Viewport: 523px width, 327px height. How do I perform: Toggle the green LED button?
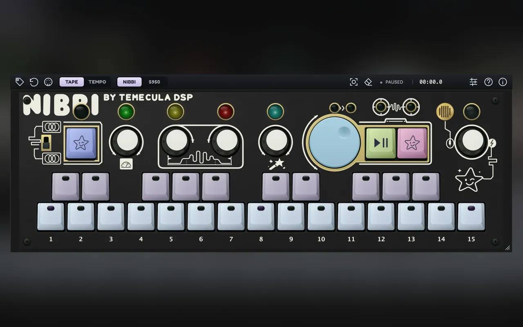[x=126, y=112]
